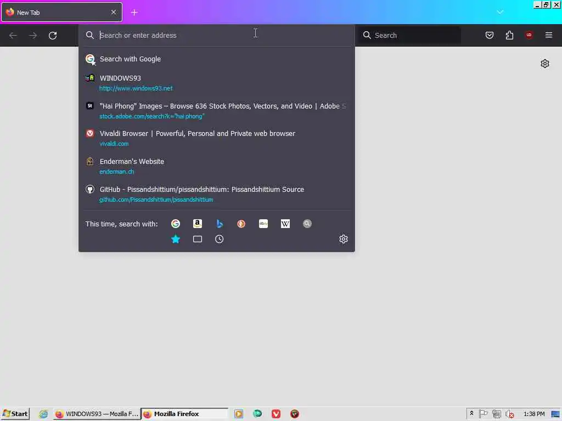
Task: Click the grey magnifier search engine icon
Action: 307,224
